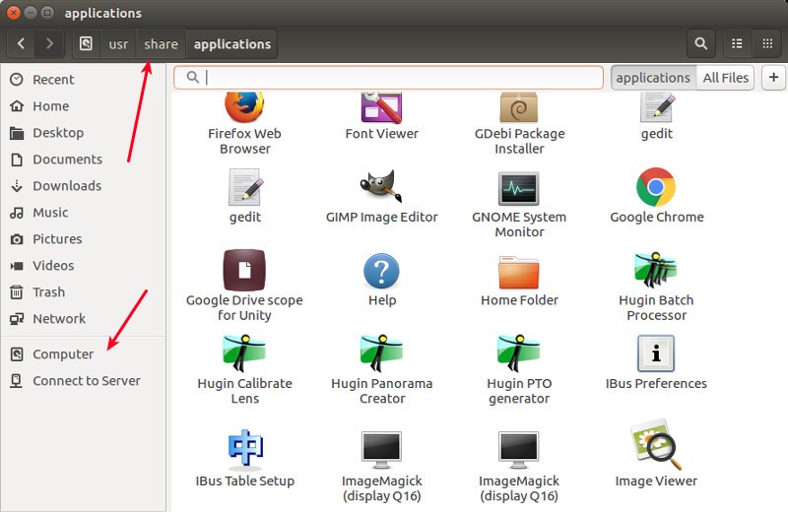
Task: Select the Hugin Calibrate Lens icon
Action: pos(244,352)
